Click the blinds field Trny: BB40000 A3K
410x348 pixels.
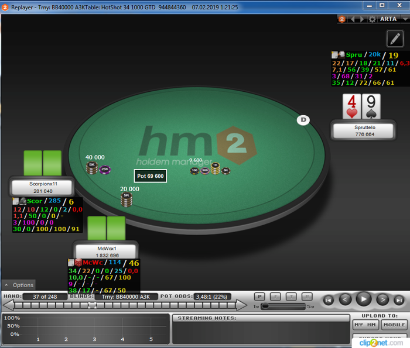point(126,297)
